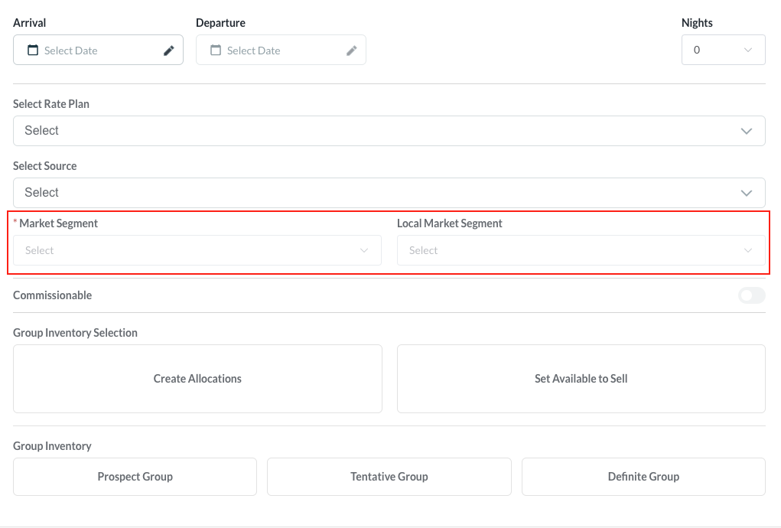The width and height of the screenshot is (781, 528).
Task: Click 'Select' placeholder in Market Segment dropdown
Action: pos(40,250)
